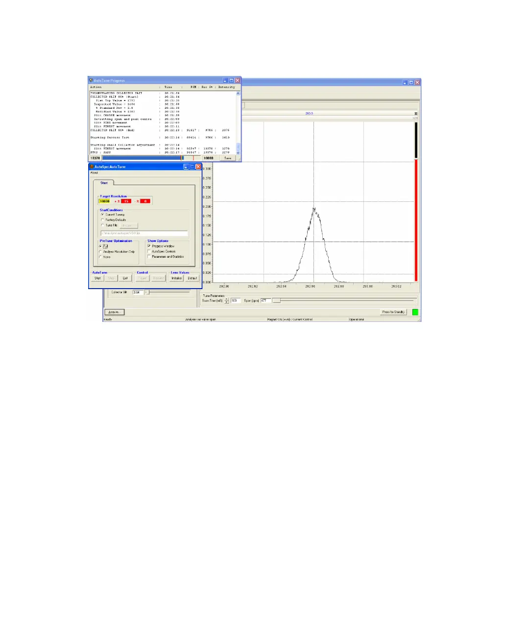Screen dimensions: 529x635
Task: Click the red vertical intensity bar
Action: tap(416, 220)
